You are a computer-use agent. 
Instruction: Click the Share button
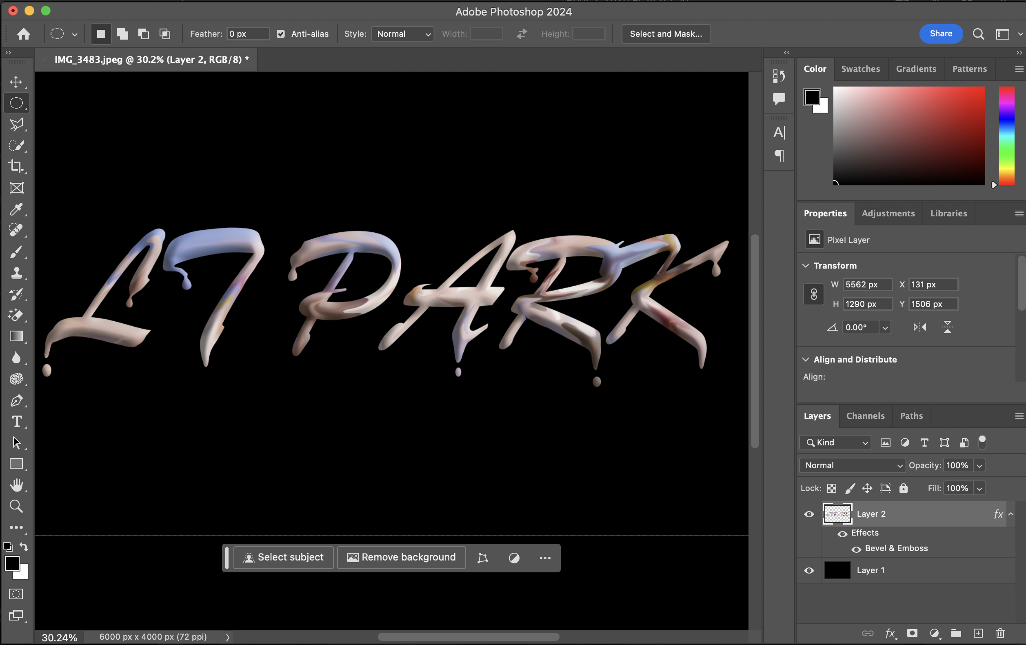tap(940, 34)
